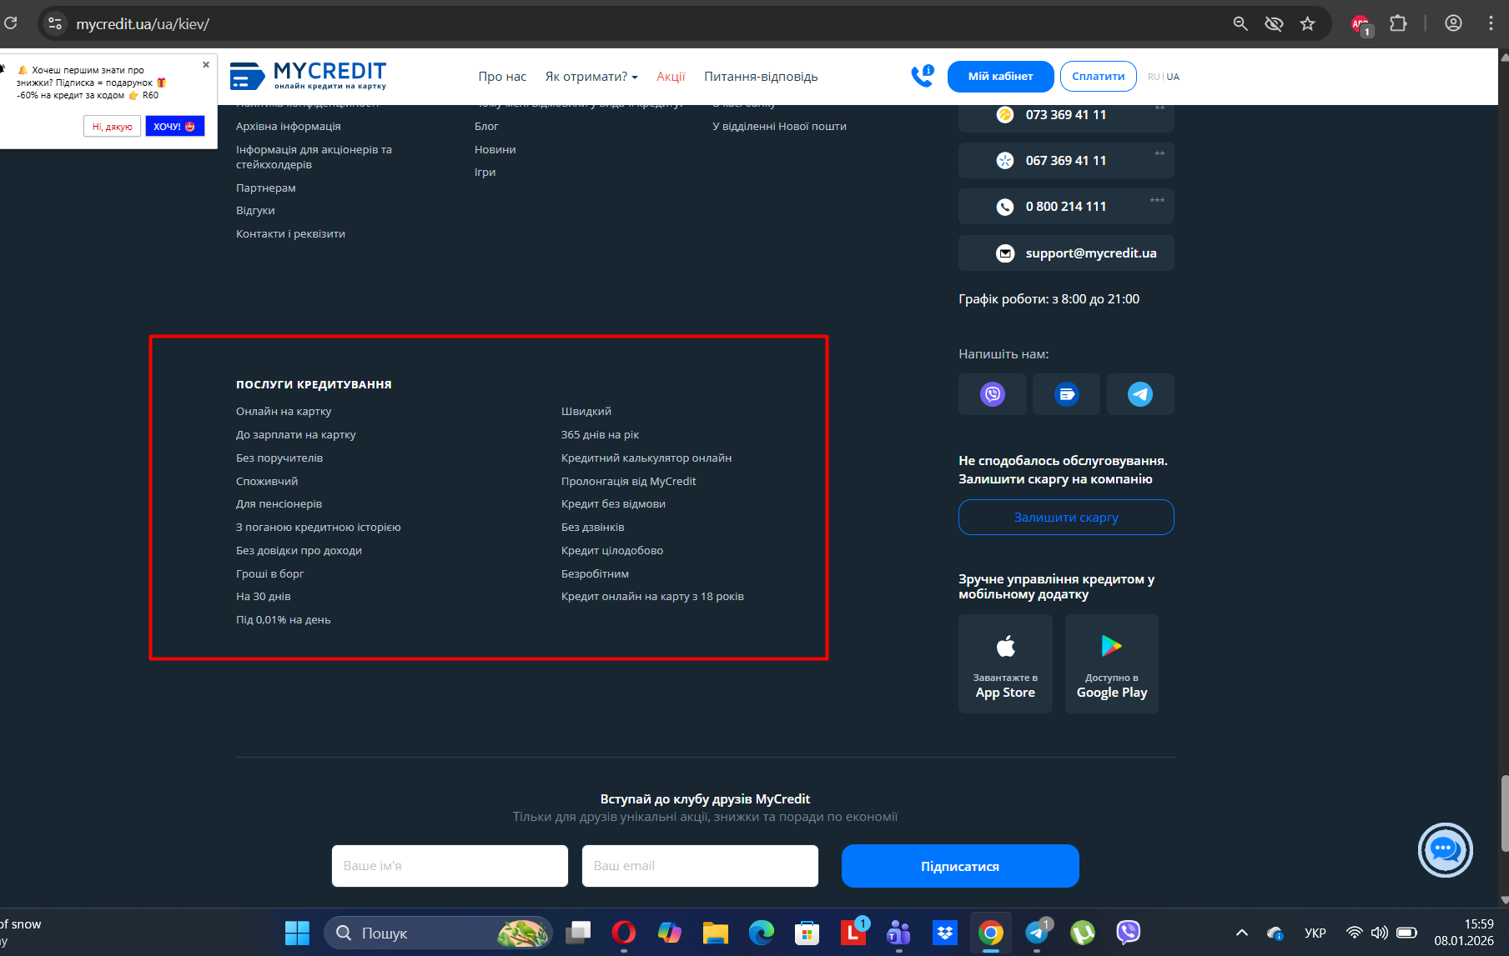Screen dimensions: 1509x956
Task: Open 'Блог' footer link
Action: pyautogui.click(x=486, y=126)
